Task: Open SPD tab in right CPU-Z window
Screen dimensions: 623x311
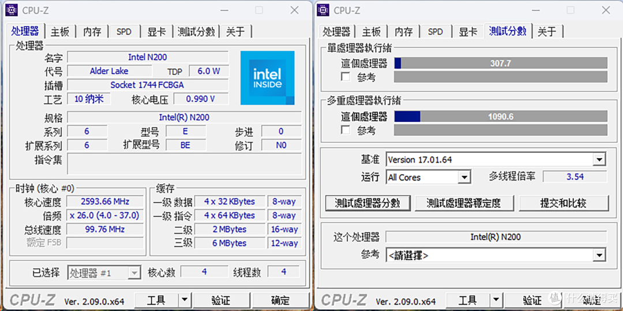Action: [436, 32]
